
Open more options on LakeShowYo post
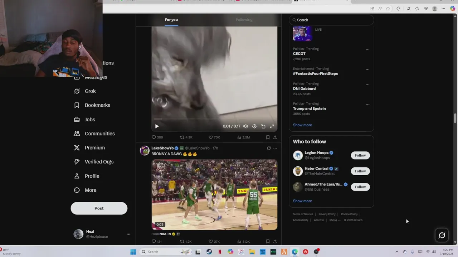pos(275,148)
